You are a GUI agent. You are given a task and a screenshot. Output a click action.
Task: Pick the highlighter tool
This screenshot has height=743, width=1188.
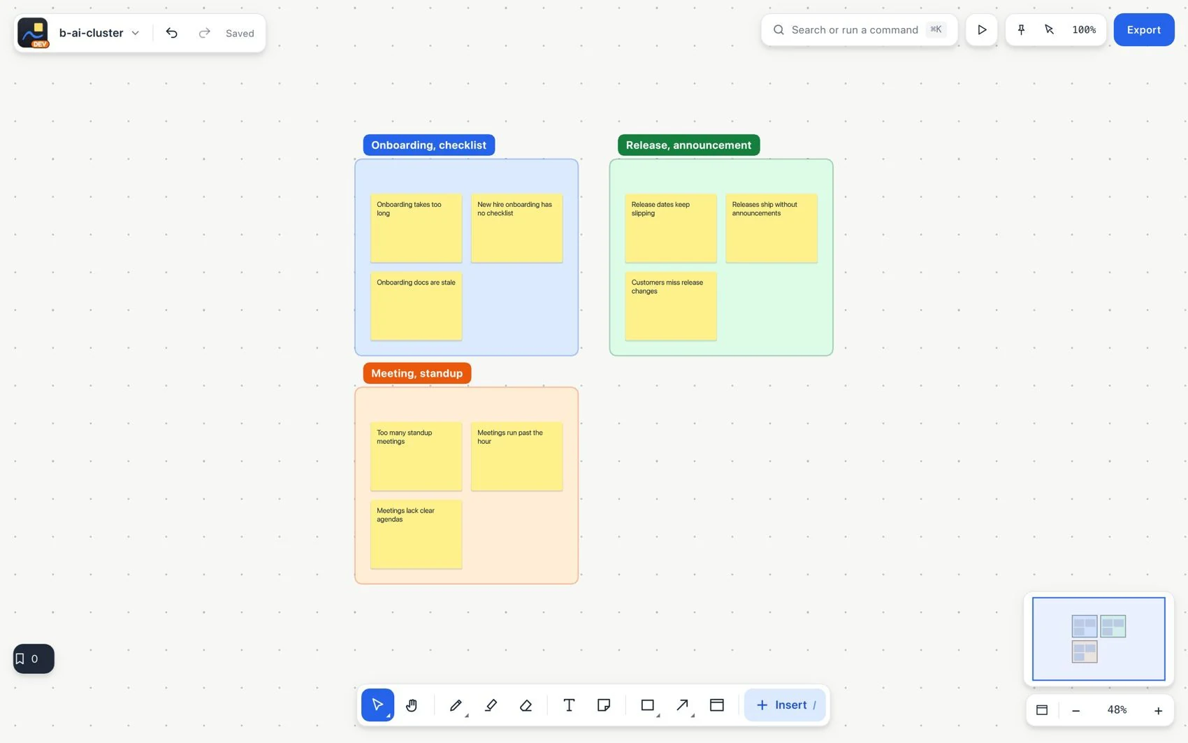491,705
